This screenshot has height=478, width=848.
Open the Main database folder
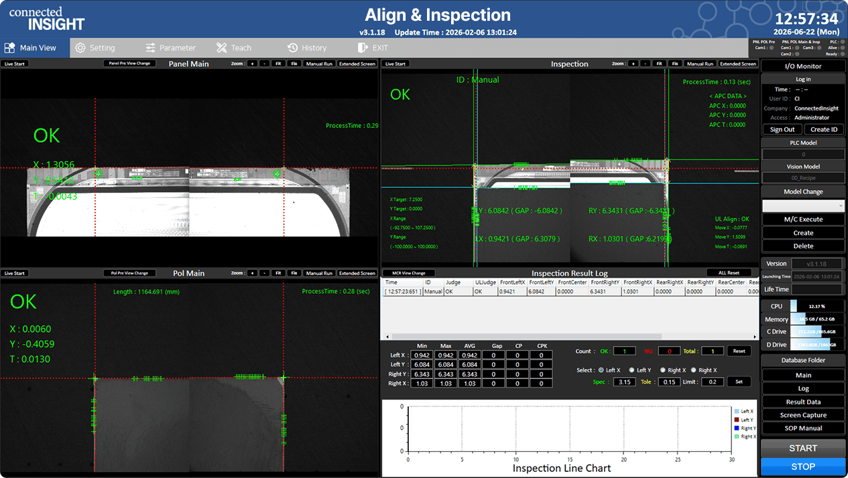tap(803, 375)
